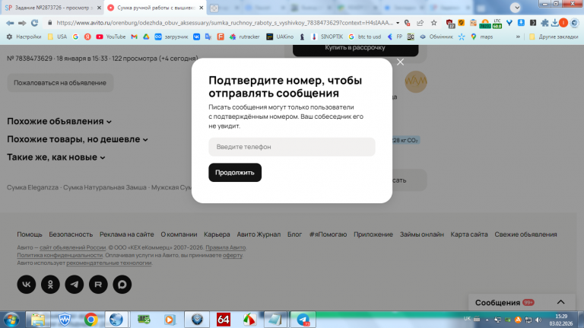Open the Помощь footer link
This screenshot has height=328, width=584.
30,234
